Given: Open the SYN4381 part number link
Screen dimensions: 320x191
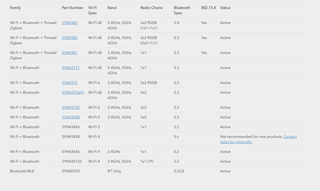Looking at the screenshot, I should click(x=69, y=53).
